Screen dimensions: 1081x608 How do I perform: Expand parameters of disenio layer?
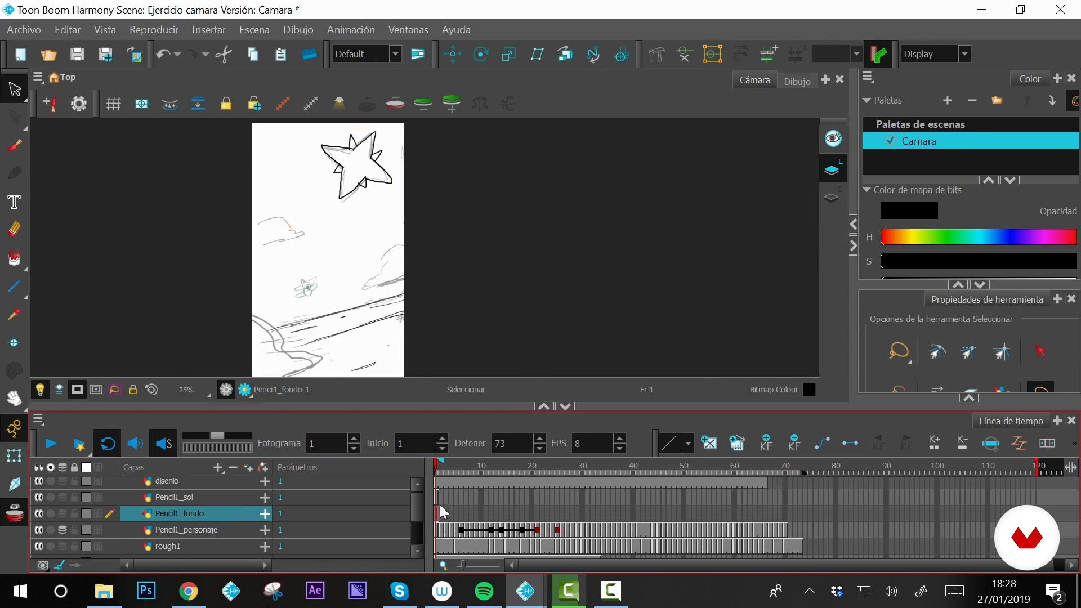tap(265, 482)
